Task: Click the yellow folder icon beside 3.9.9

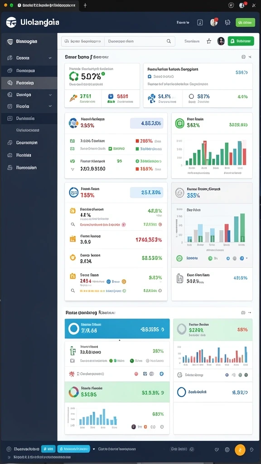Action: [73, 239]
